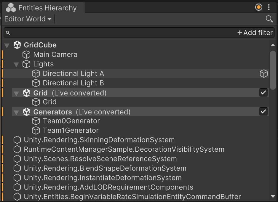Click into the hierarchy search field

coord(119,33)
